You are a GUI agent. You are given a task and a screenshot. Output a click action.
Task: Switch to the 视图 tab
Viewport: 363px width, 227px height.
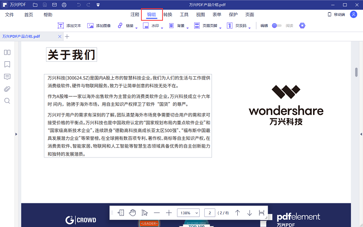click(x=201, y=15)
